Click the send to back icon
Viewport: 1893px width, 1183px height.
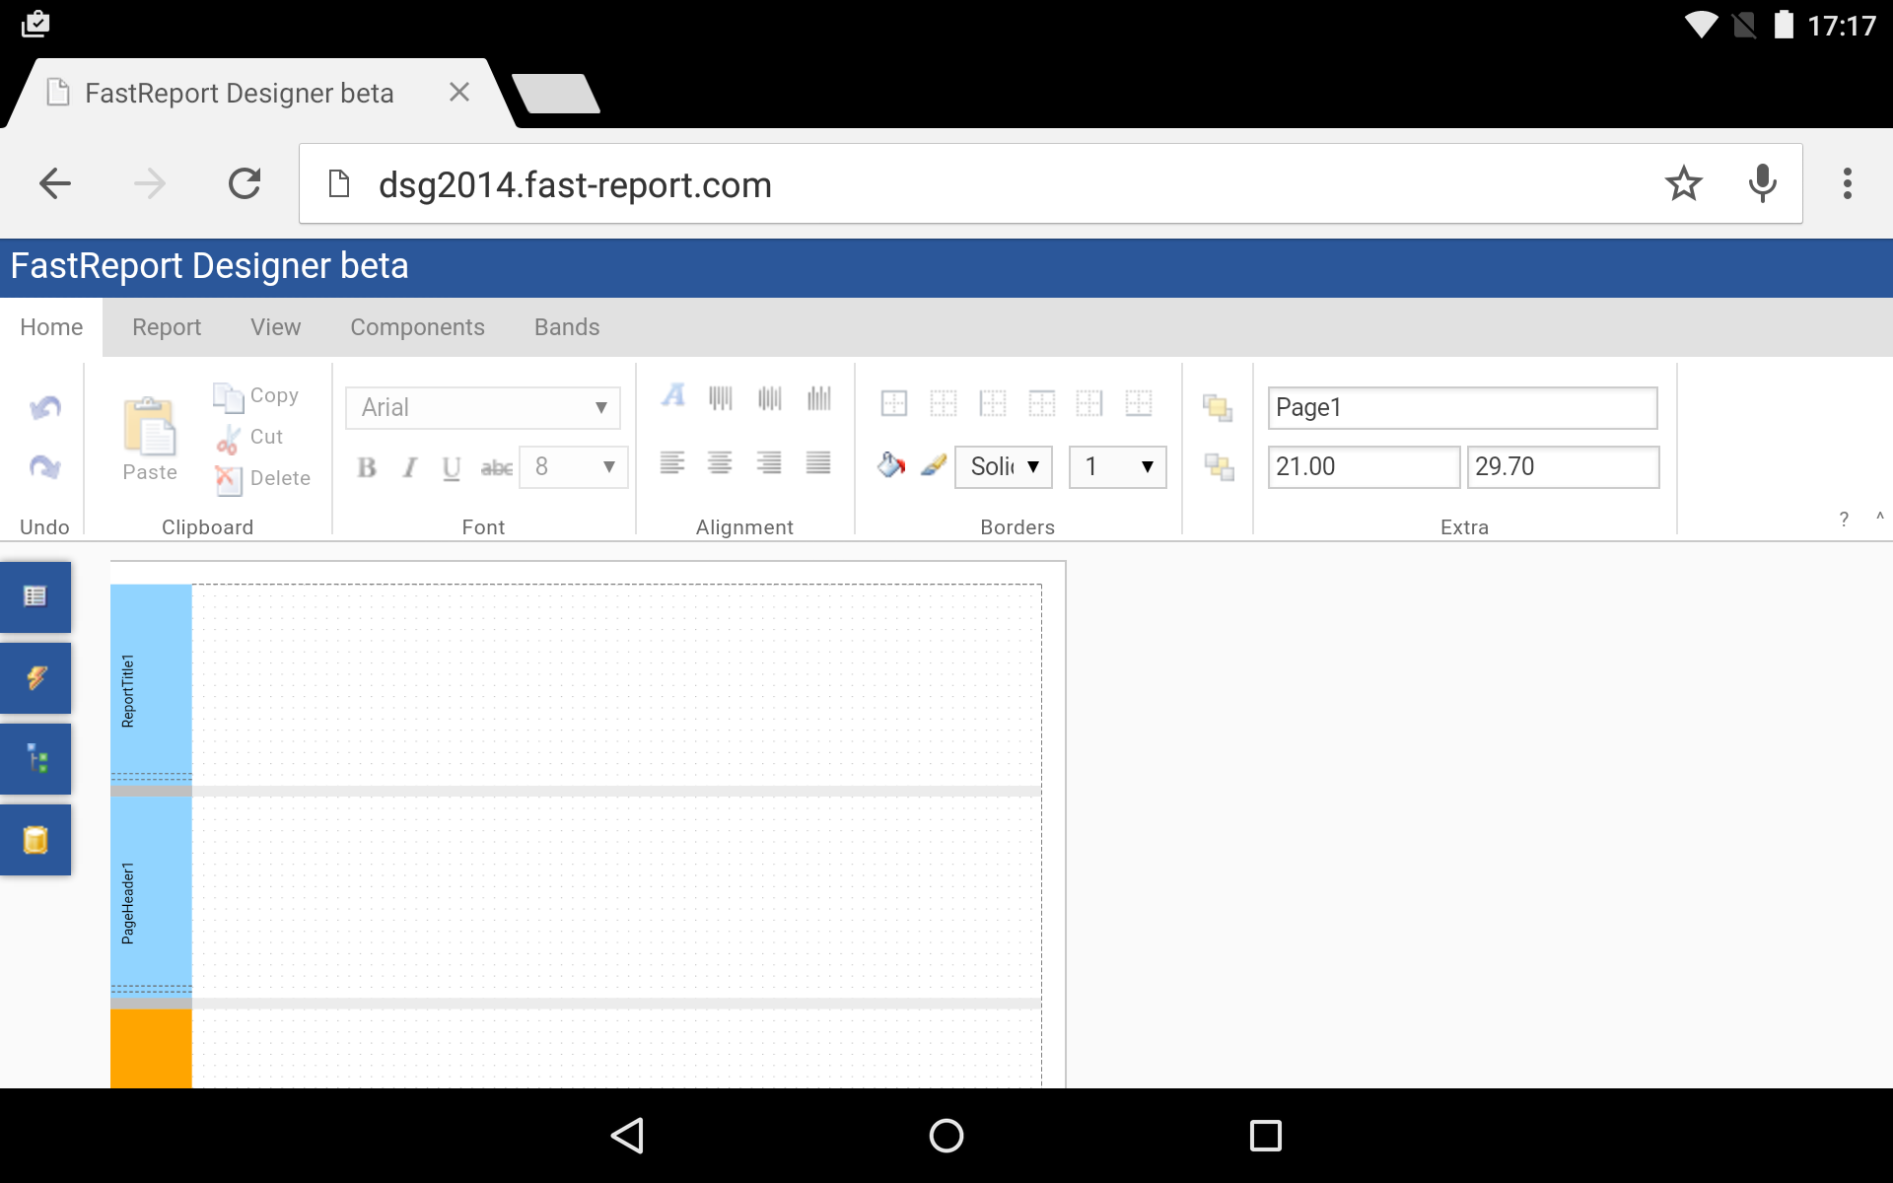1219,466
